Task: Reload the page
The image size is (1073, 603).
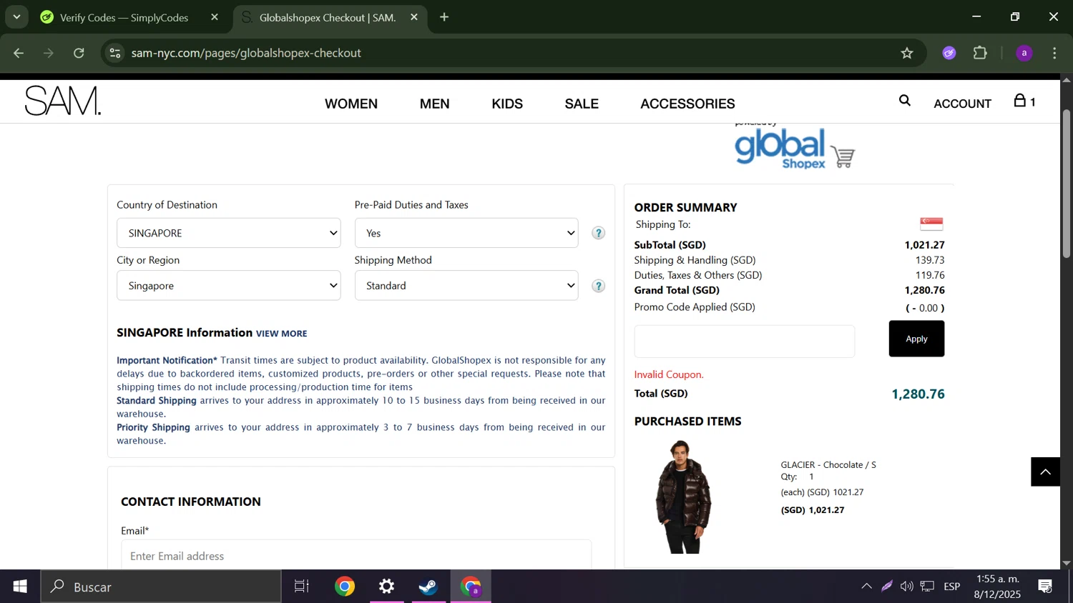Action: tap(79, 53)
